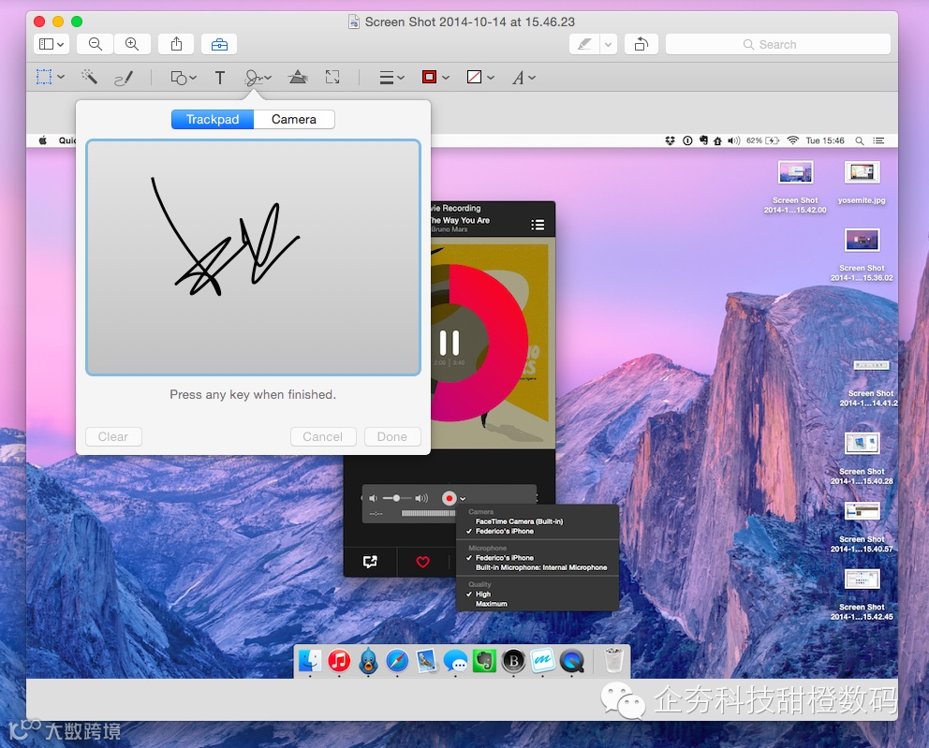Open the Apple menu in the screenshot
The height and width of the screenshot is (748, 929).
pos(43,140)
